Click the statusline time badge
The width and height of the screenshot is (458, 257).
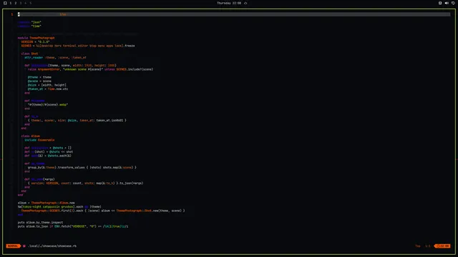click(443, 246)
